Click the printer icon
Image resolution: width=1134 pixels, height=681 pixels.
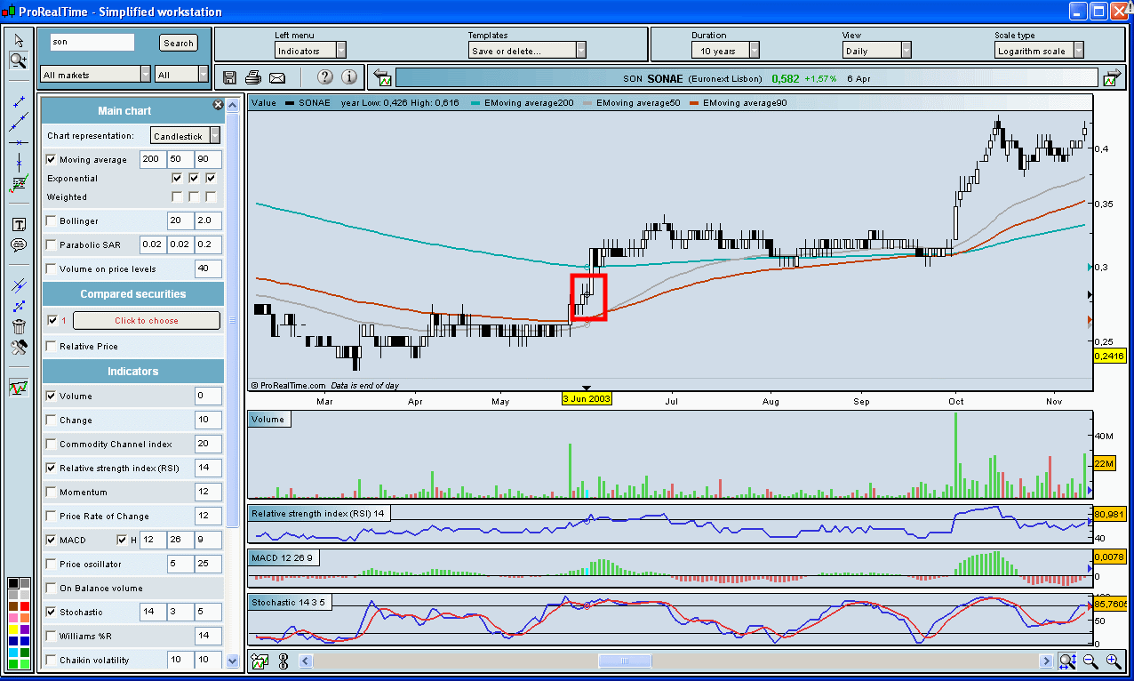click(253, 77)
